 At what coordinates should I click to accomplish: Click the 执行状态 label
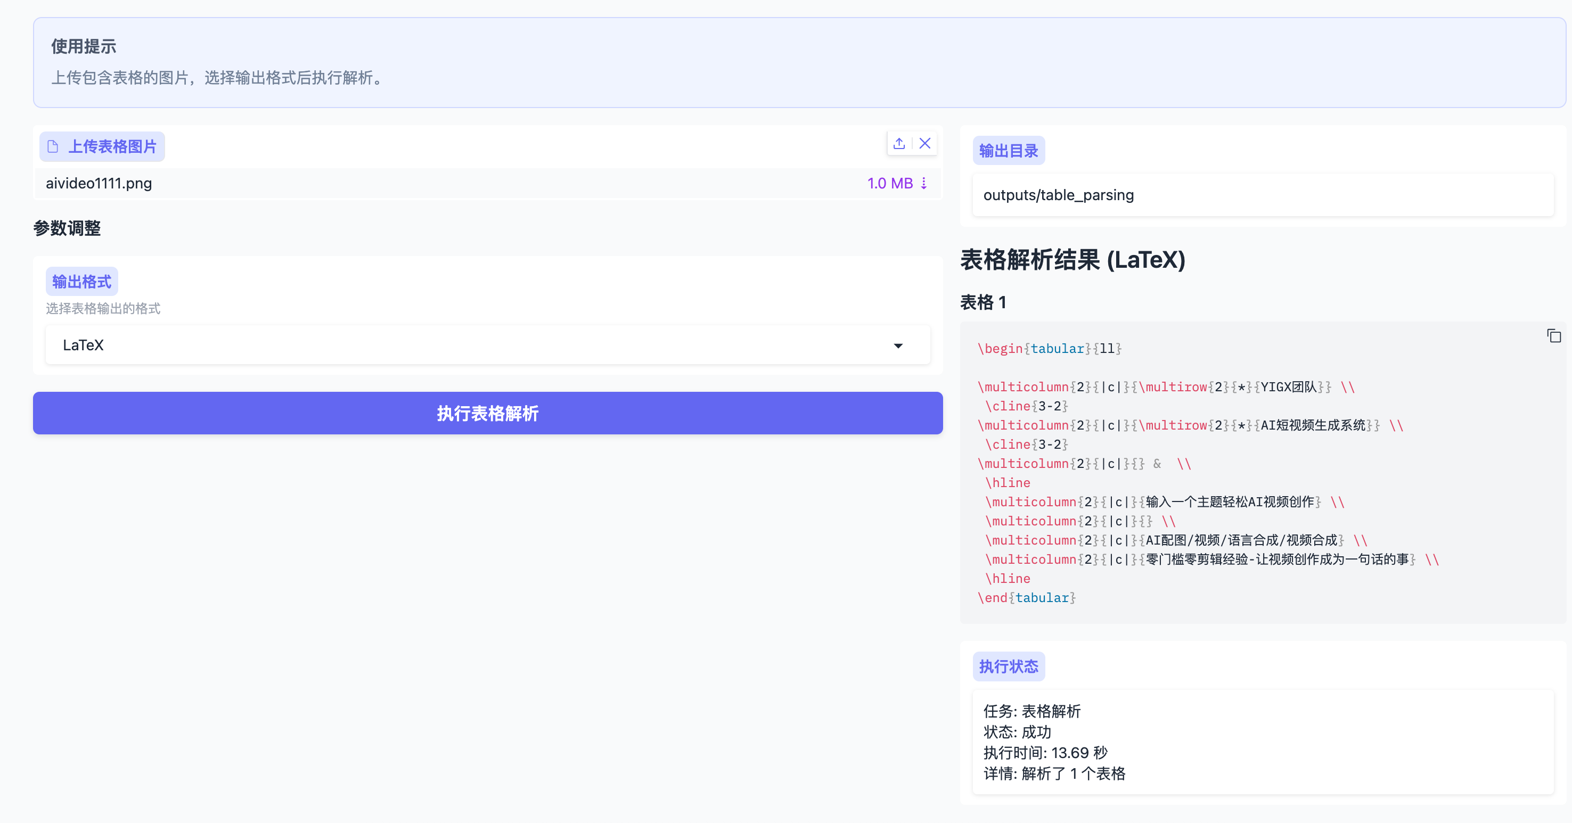click(1008, 667)
